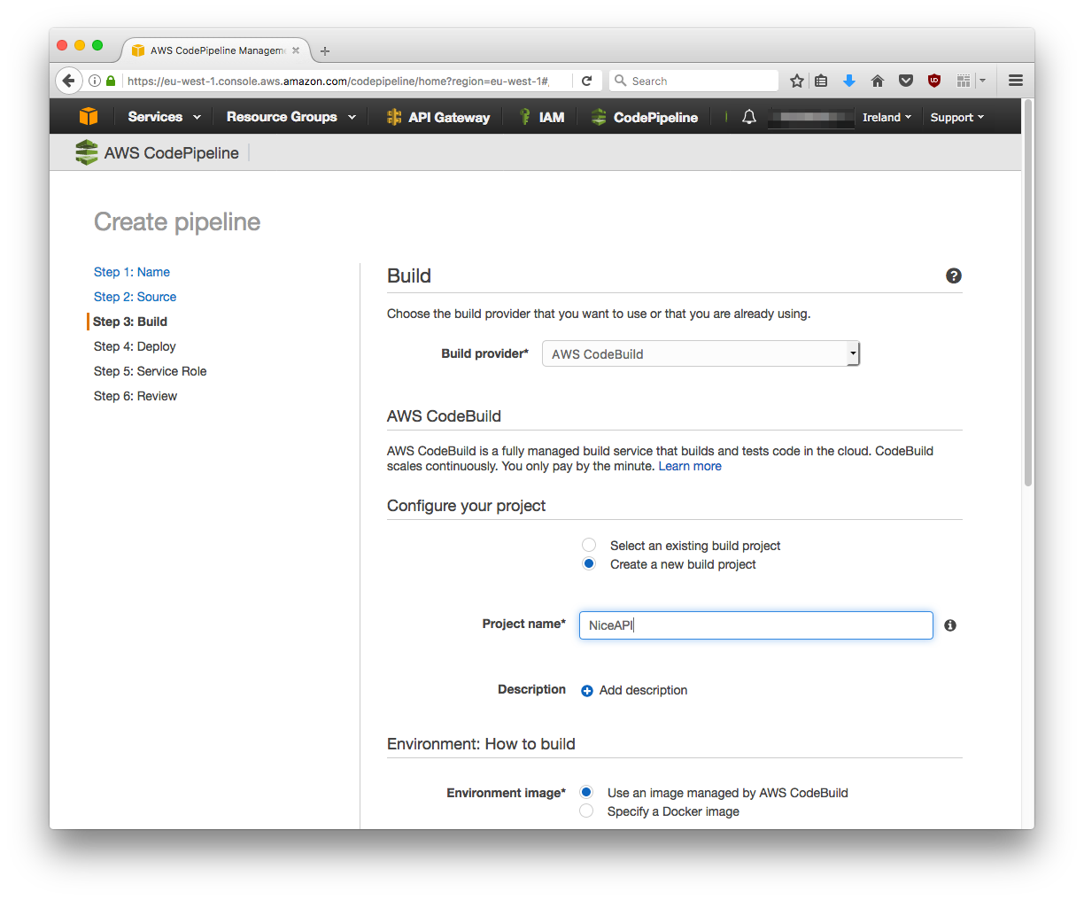Select Step 3: Build
Screen dimensions: 1084x900
(x=130, y=322)
